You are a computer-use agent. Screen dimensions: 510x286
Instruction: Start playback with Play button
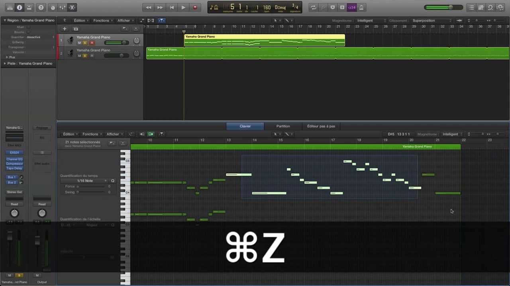[x=183, y=8]
